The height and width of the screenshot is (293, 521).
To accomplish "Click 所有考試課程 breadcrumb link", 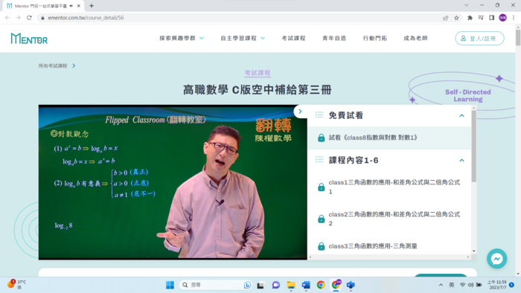I will [53, 65].
